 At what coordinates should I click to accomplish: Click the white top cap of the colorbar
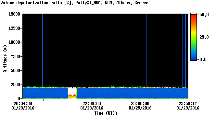(194, 13)
